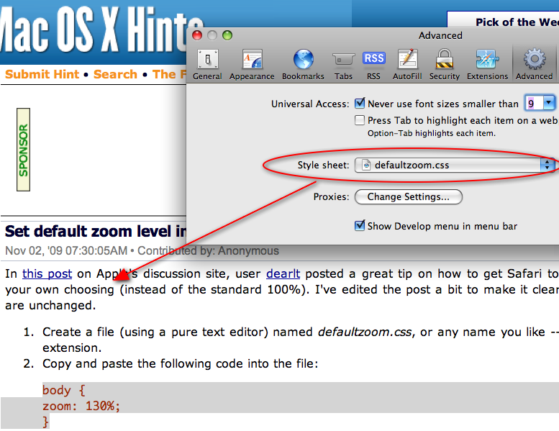Click the Universal Access label

[x=310, y=104]
